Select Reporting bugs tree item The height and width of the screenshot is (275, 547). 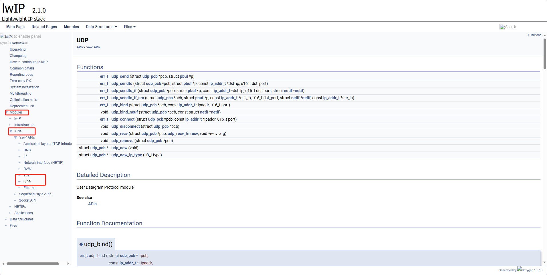pyautogui.click(x=21, y=75)
